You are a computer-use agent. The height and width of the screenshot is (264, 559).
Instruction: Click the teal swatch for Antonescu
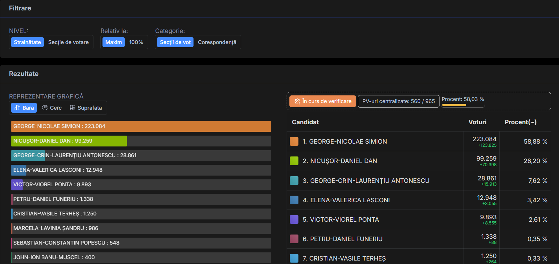tap(294, 181)
